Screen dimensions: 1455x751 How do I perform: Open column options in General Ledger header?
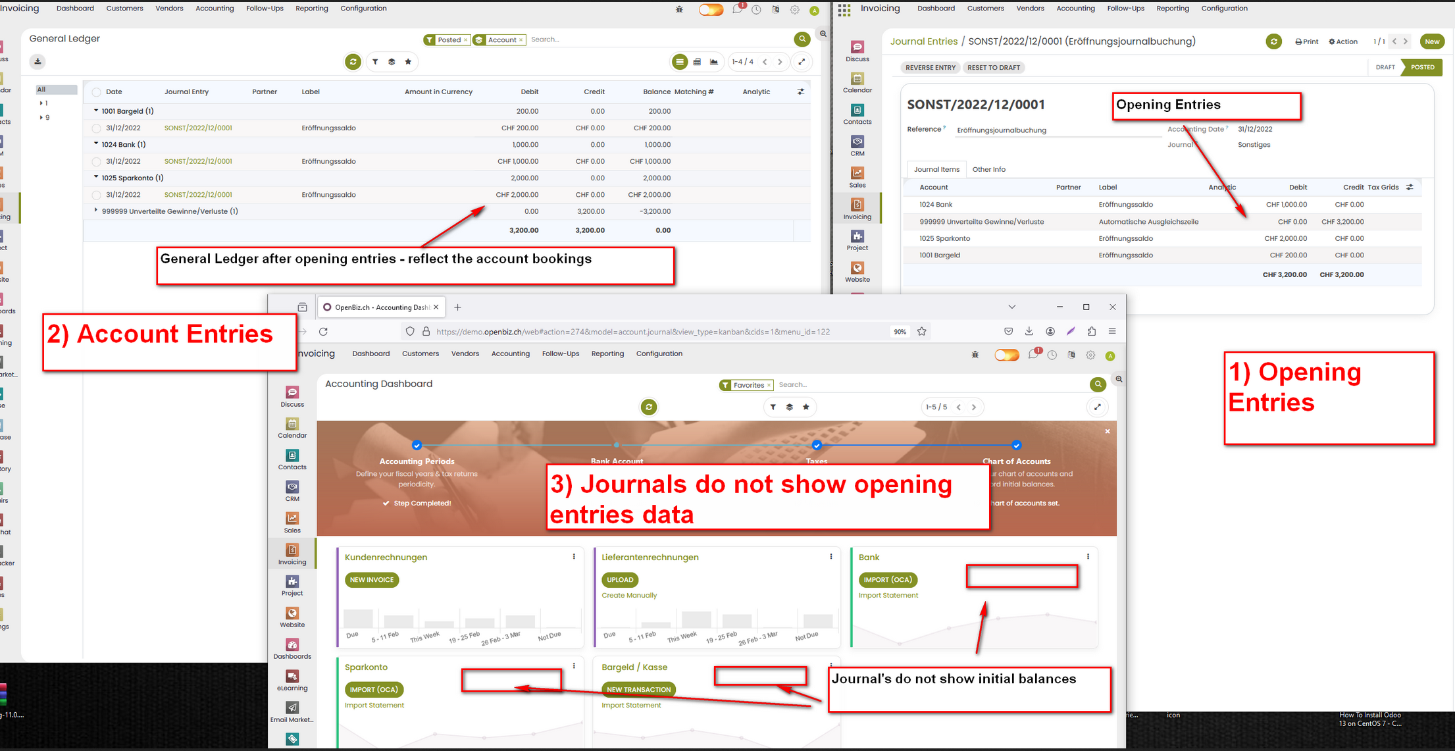(x=801, y=92)
